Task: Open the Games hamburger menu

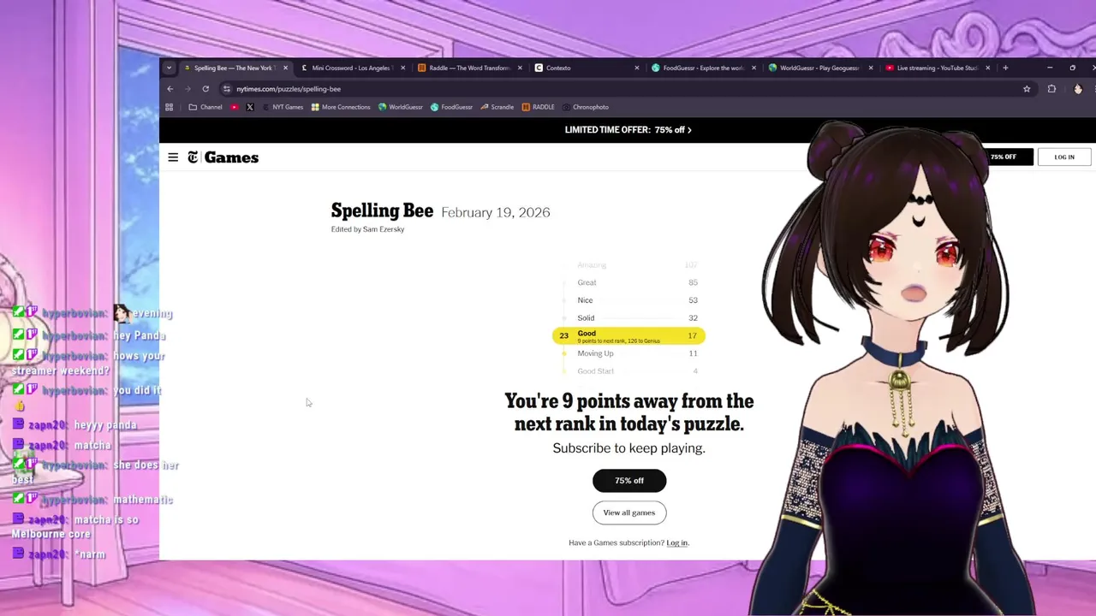Action: [173, 157]
